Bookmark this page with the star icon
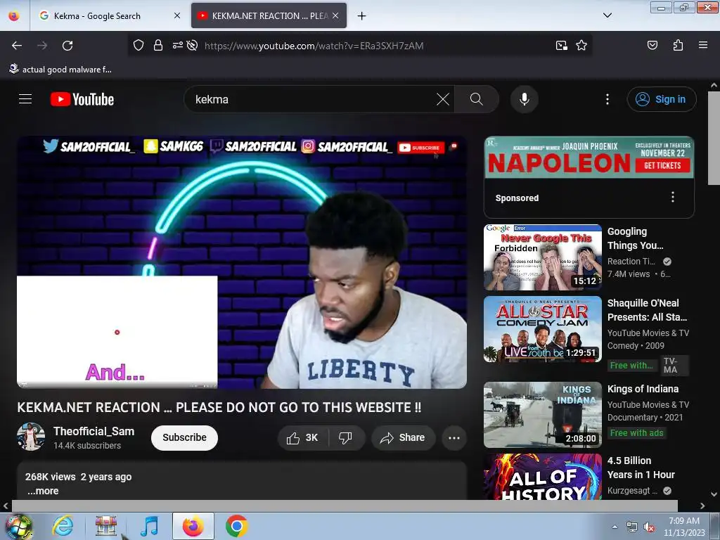Image resolution: width=720 pixels, height=540 pixels. pos(581,46)
